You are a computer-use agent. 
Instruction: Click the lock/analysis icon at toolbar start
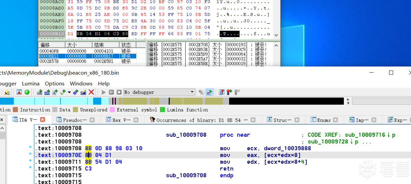pyautogui.click(x=7, y=92)
